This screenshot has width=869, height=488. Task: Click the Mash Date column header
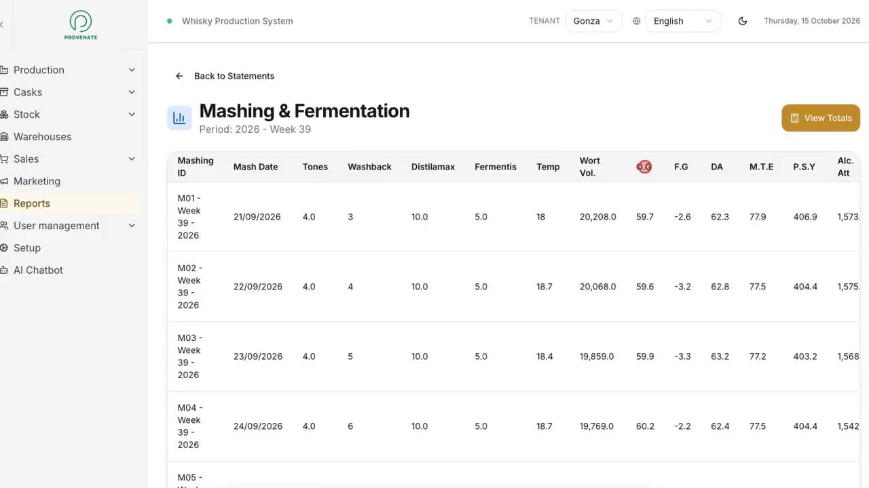click(x=255, y=167)
